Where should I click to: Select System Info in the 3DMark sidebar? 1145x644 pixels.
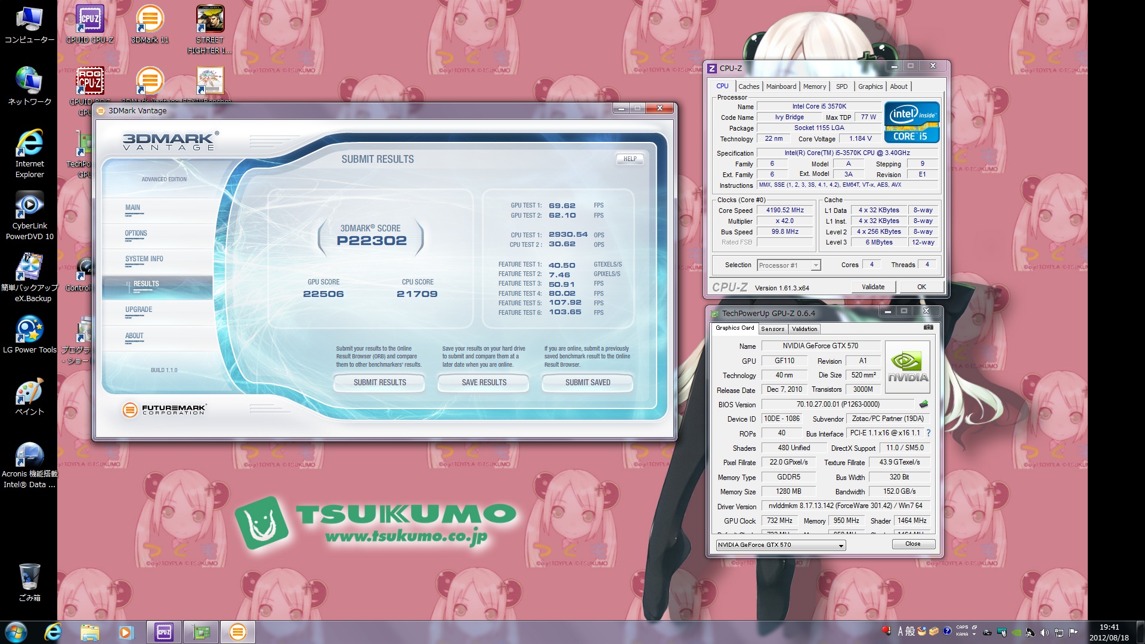click(144, 259)
